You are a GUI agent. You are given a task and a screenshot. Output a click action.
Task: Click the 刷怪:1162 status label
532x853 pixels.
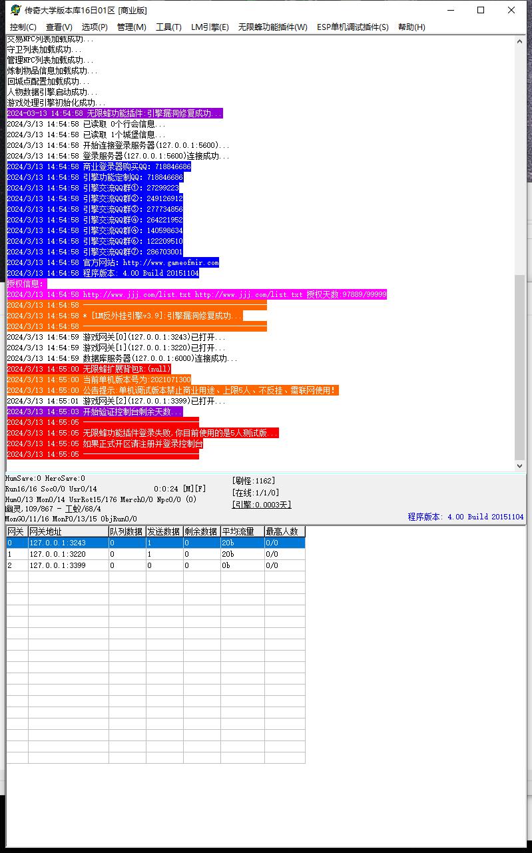[x=254, y=481]
